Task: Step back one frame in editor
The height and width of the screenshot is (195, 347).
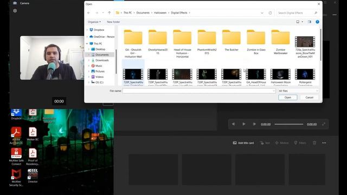Action: [x=233, y=124]
